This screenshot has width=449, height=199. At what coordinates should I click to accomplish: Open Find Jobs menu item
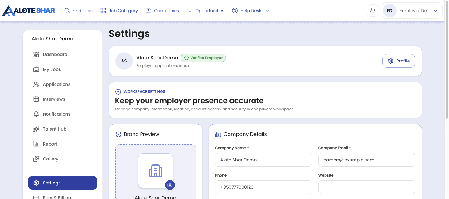79,11
